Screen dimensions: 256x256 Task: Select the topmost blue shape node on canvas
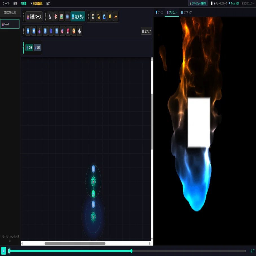(x=93, y=169)
